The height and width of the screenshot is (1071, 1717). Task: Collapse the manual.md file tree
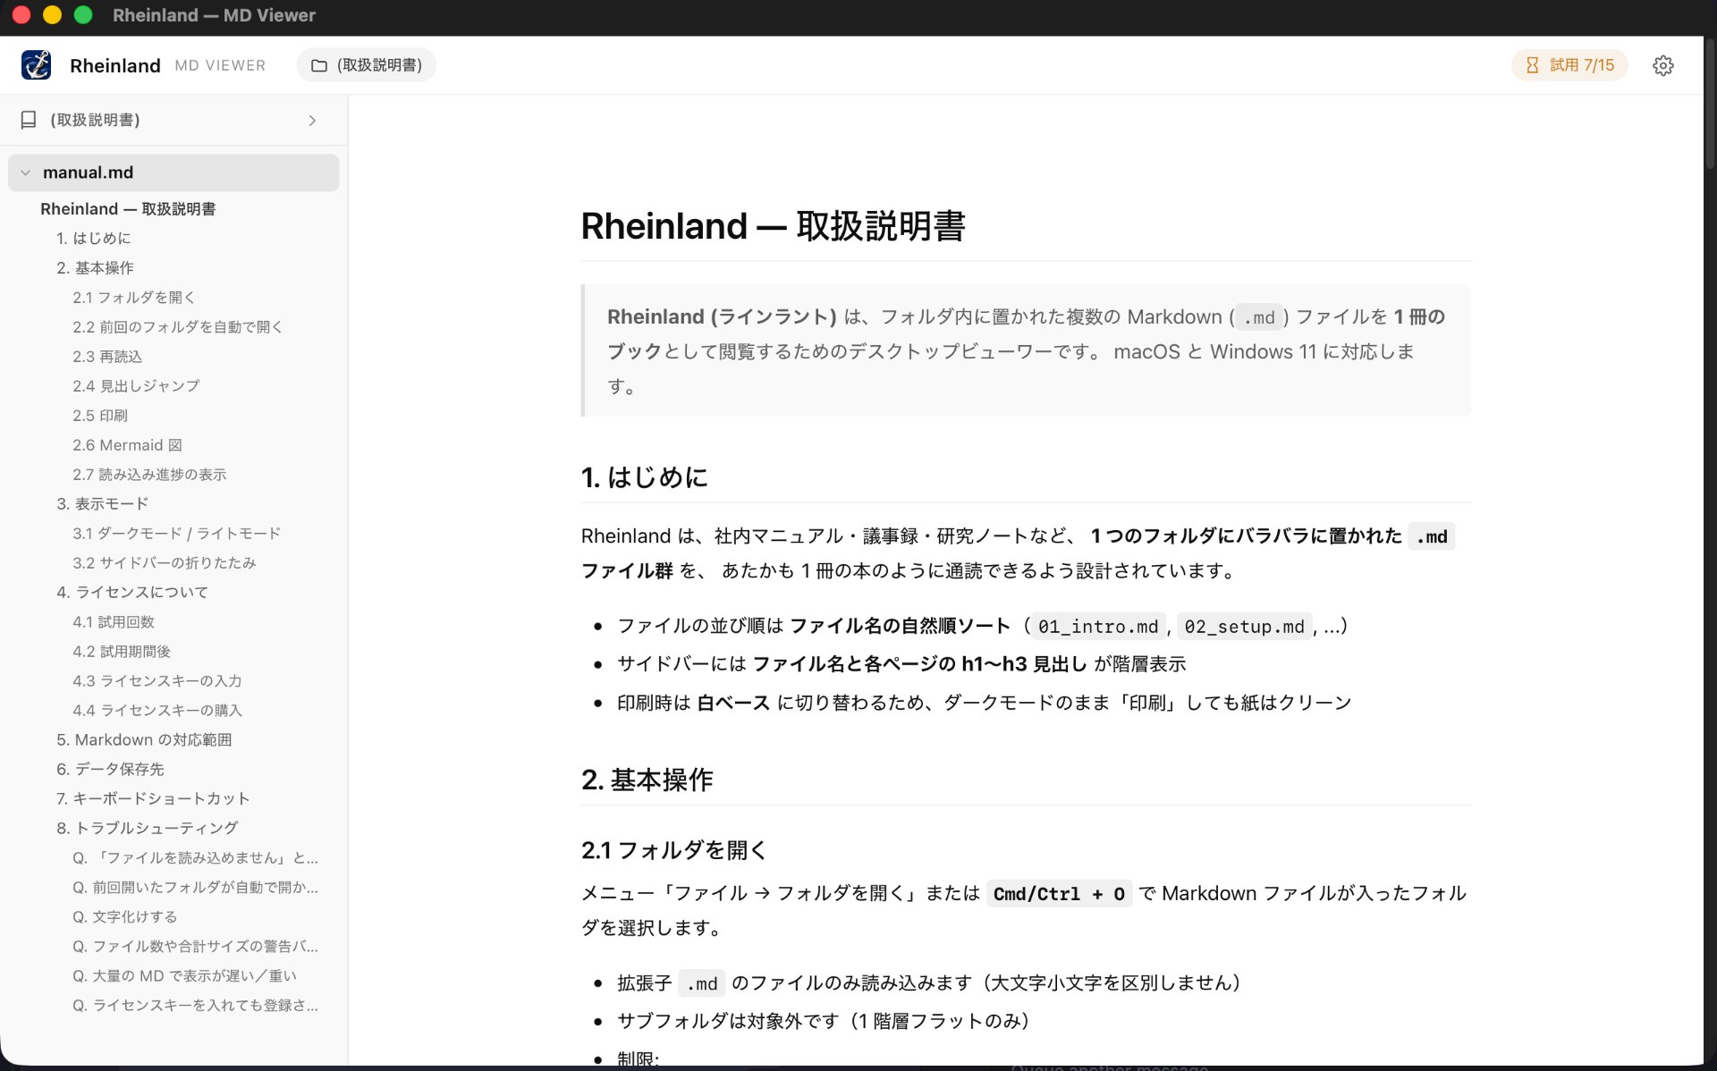tap(26, 173)
